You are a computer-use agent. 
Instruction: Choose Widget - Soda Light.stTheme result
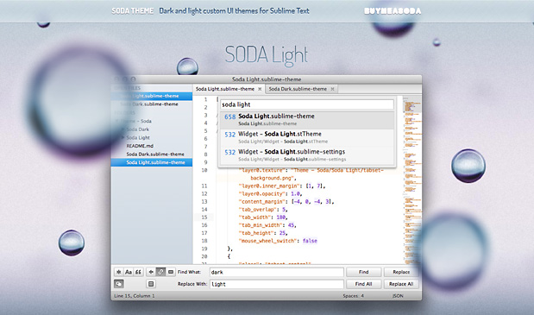307,137
